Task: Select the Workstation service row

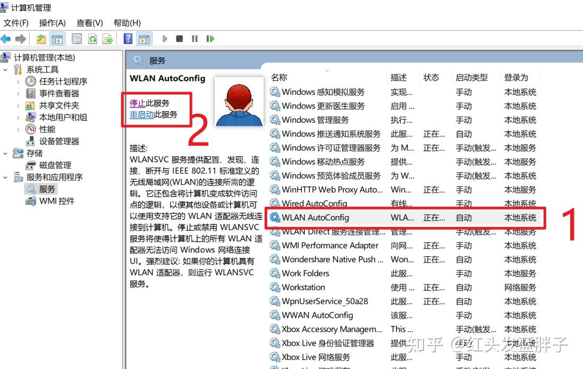Action: tap(405, 287)
